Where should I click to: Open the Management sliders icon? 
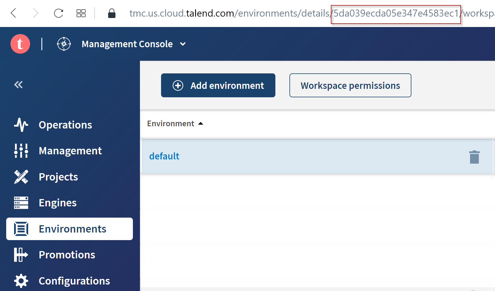tap(21, 151)
